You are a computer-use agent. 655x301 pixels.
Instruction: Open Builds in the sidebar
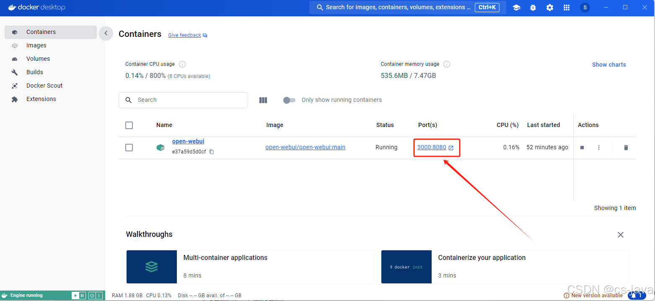click(x=51, y=72)
